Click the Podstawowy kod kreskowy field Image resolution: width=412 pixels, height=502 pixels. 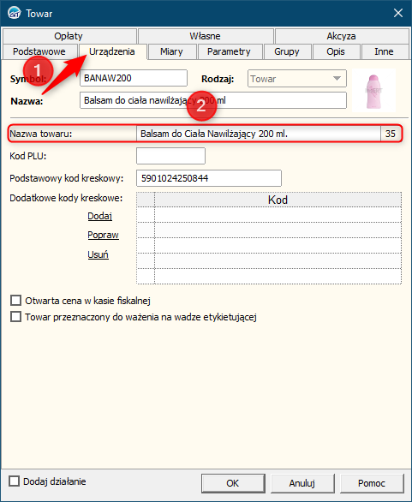coord(209,178)
